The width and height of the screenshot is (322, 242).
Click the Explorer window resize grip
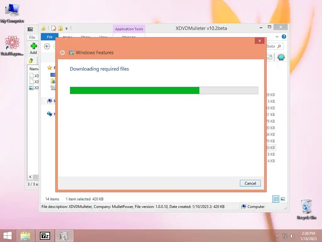pos(286,208)
